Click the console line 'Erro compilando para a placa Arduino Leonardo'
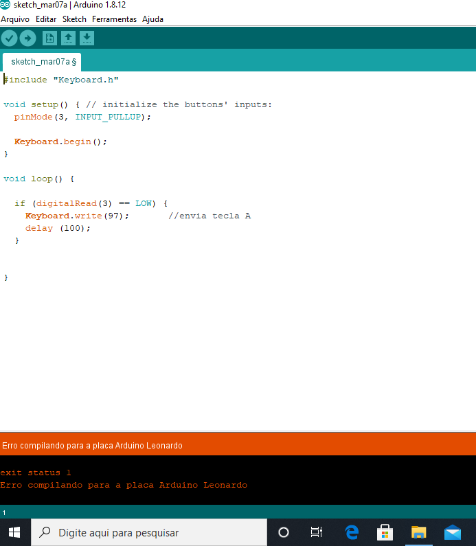The height and width of the screenshot is (546, 476). [x=124, y=485]
